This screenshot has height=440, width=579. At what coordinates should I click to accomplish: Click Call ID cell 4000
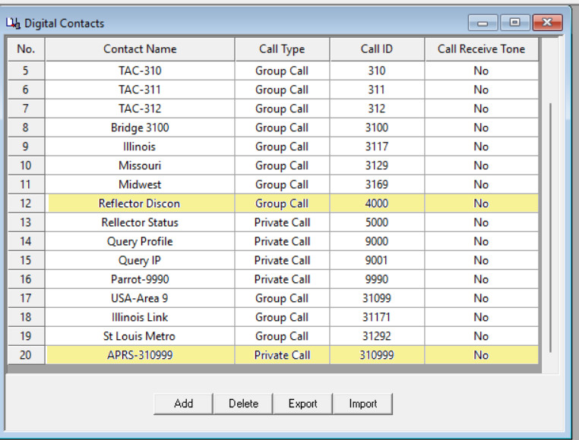click(x=377, y=203)
